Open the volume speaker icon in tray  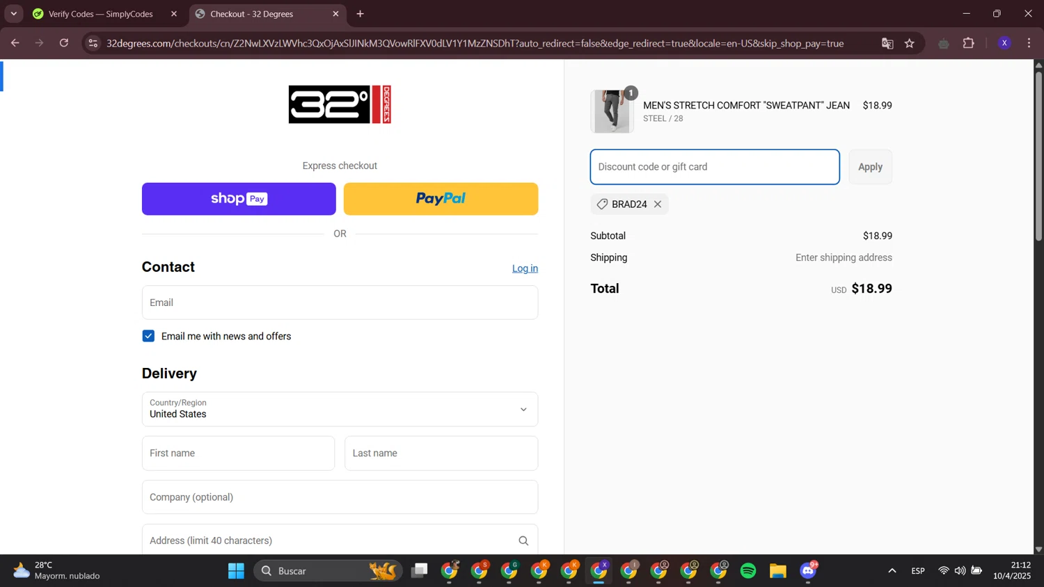960,571
